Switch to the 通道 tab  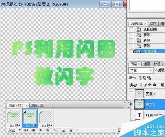click(x=147, y=64)
